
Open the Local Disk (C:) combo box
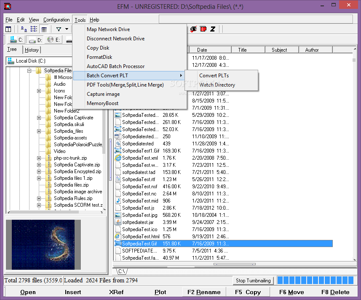point(39,61)
